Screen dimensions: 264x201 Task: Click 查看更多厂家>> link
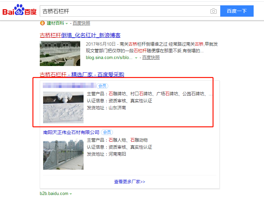click(129, 182)
